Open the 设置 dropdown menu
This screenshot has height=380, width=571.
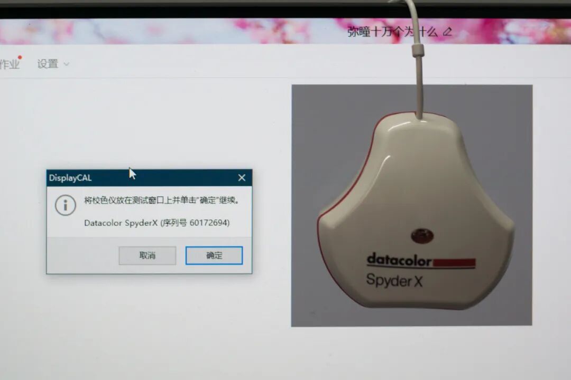click(53, 64)
